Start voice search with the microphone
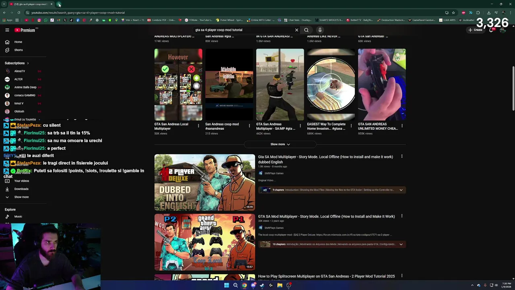The image size is (515, 290). (320, 30)
